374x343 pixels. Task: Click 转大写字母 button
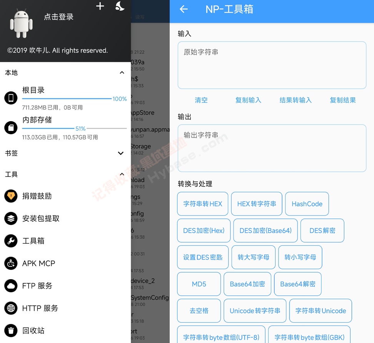click(253, 257)
